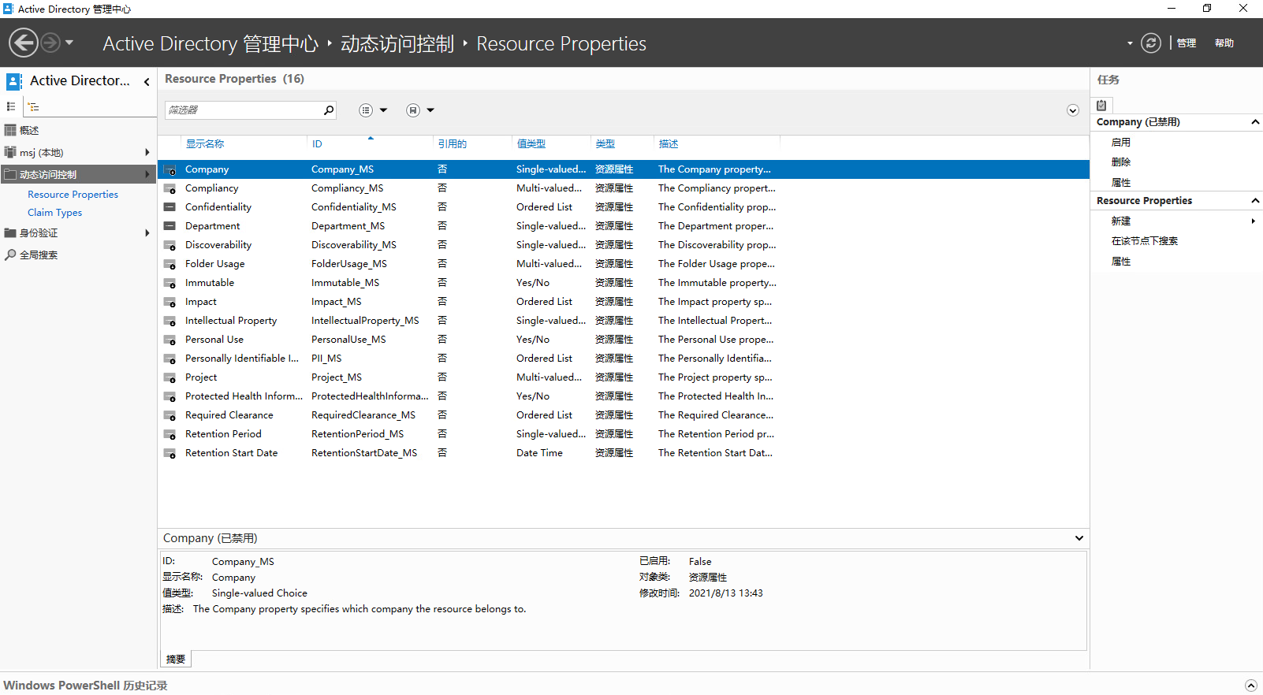Click the PII_MS ID cell
The height and width of the screenshot is (695, 1263).
tap(326, 359)
